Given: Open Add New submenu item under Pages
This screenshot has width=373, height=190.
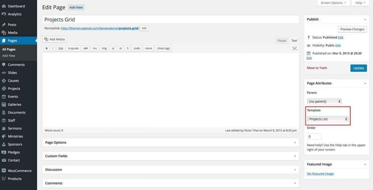Looking at the screenshot, I should (x=9, y=56).
